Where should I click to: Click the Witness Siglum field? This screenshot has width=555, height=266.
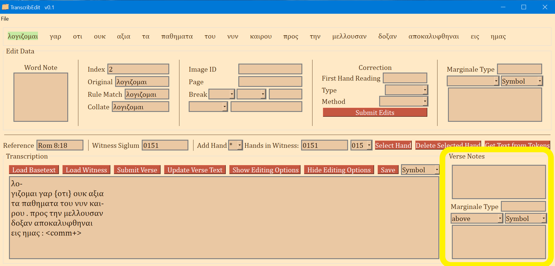tap(165, 145)
